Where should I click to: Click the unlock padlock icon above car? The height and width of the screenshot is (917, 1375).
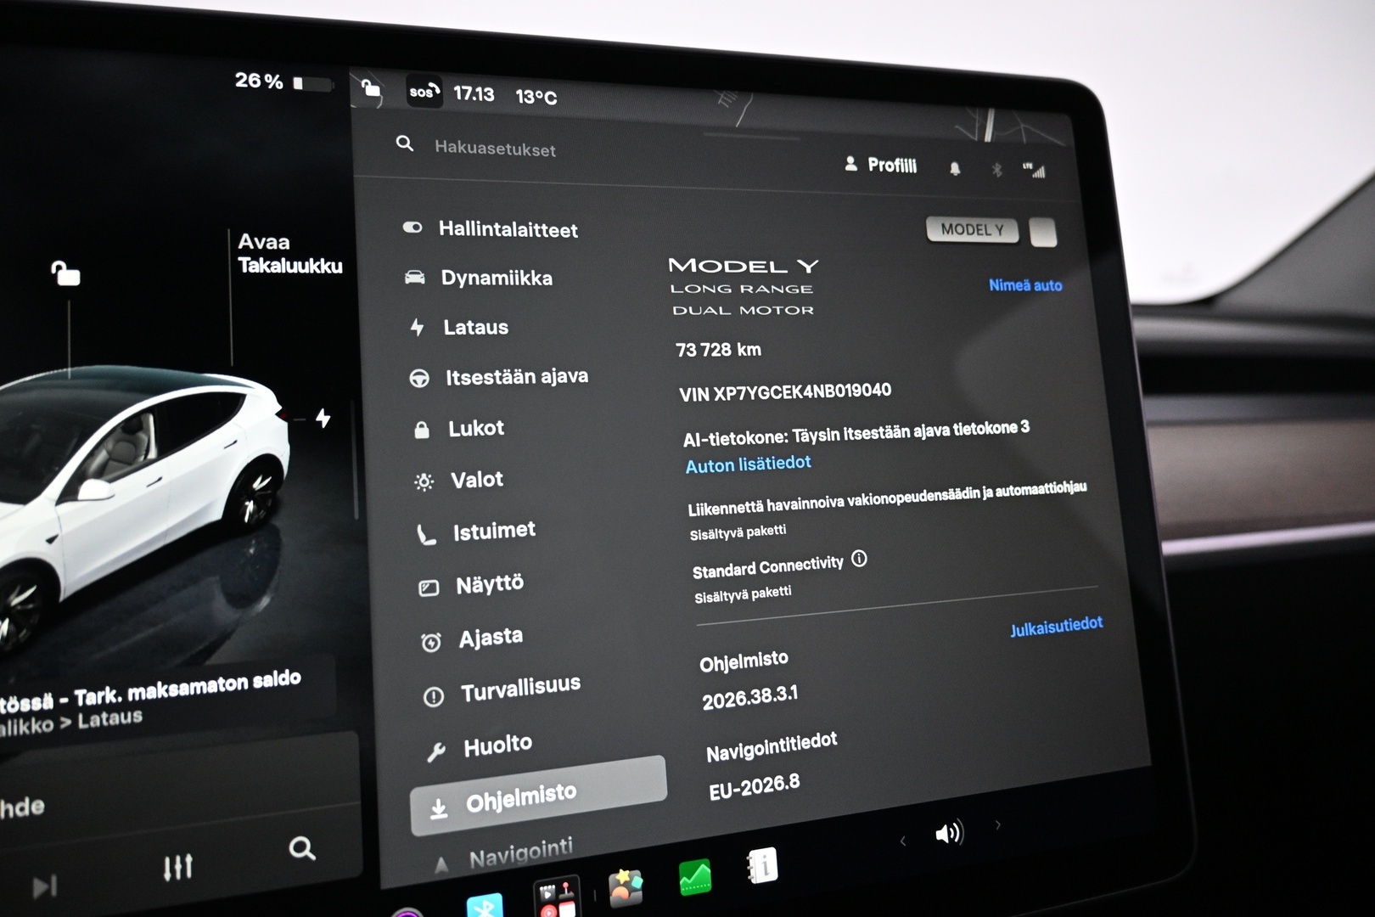pos(65,273)
